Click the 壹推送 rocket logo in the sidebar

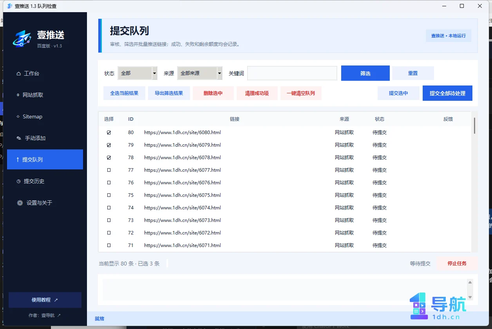coord(22,38)
